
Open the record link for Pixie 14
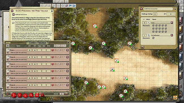[x=67, y=85]
